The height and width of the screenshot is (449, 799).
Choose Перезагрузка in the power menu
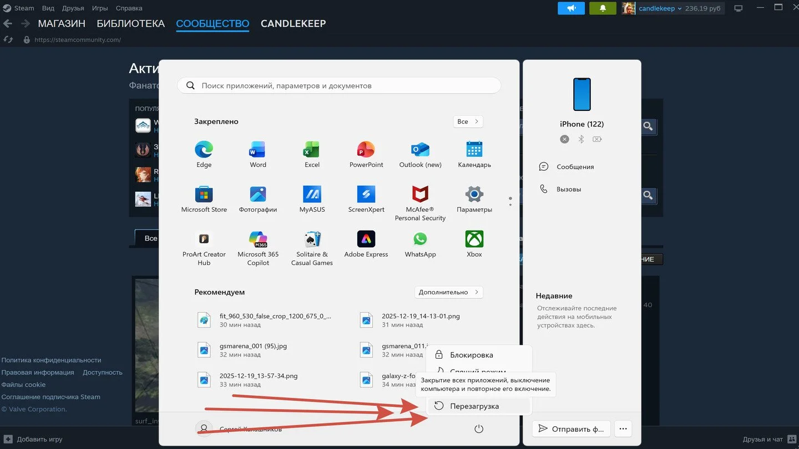[479, 406]
